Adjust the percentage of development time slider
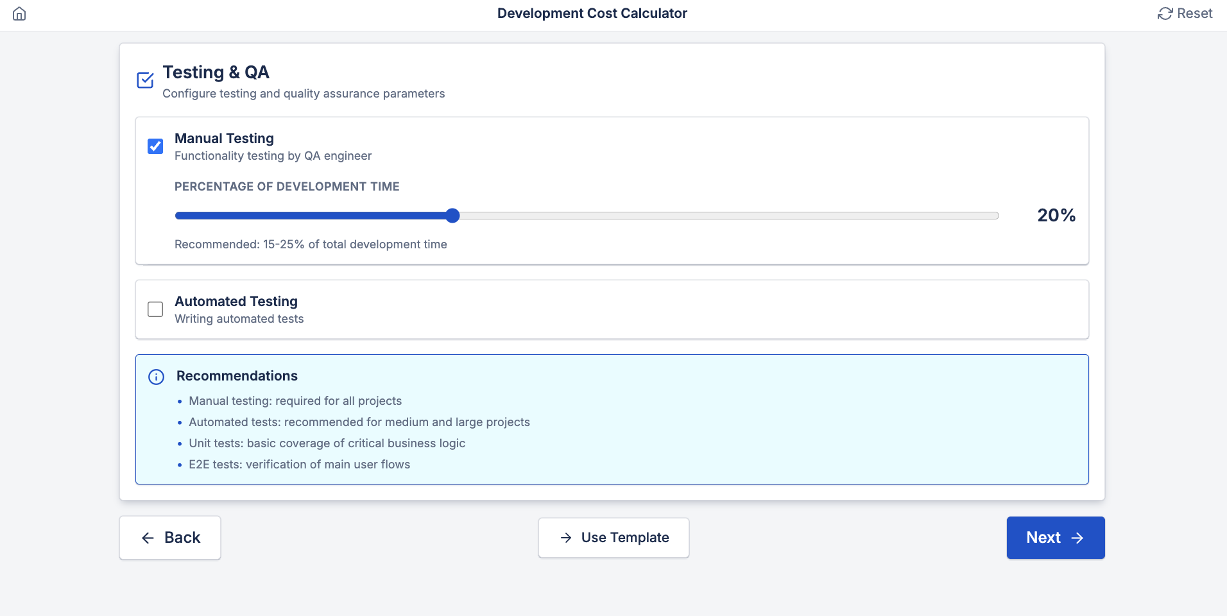1227x616 pixels. [452, 216]
